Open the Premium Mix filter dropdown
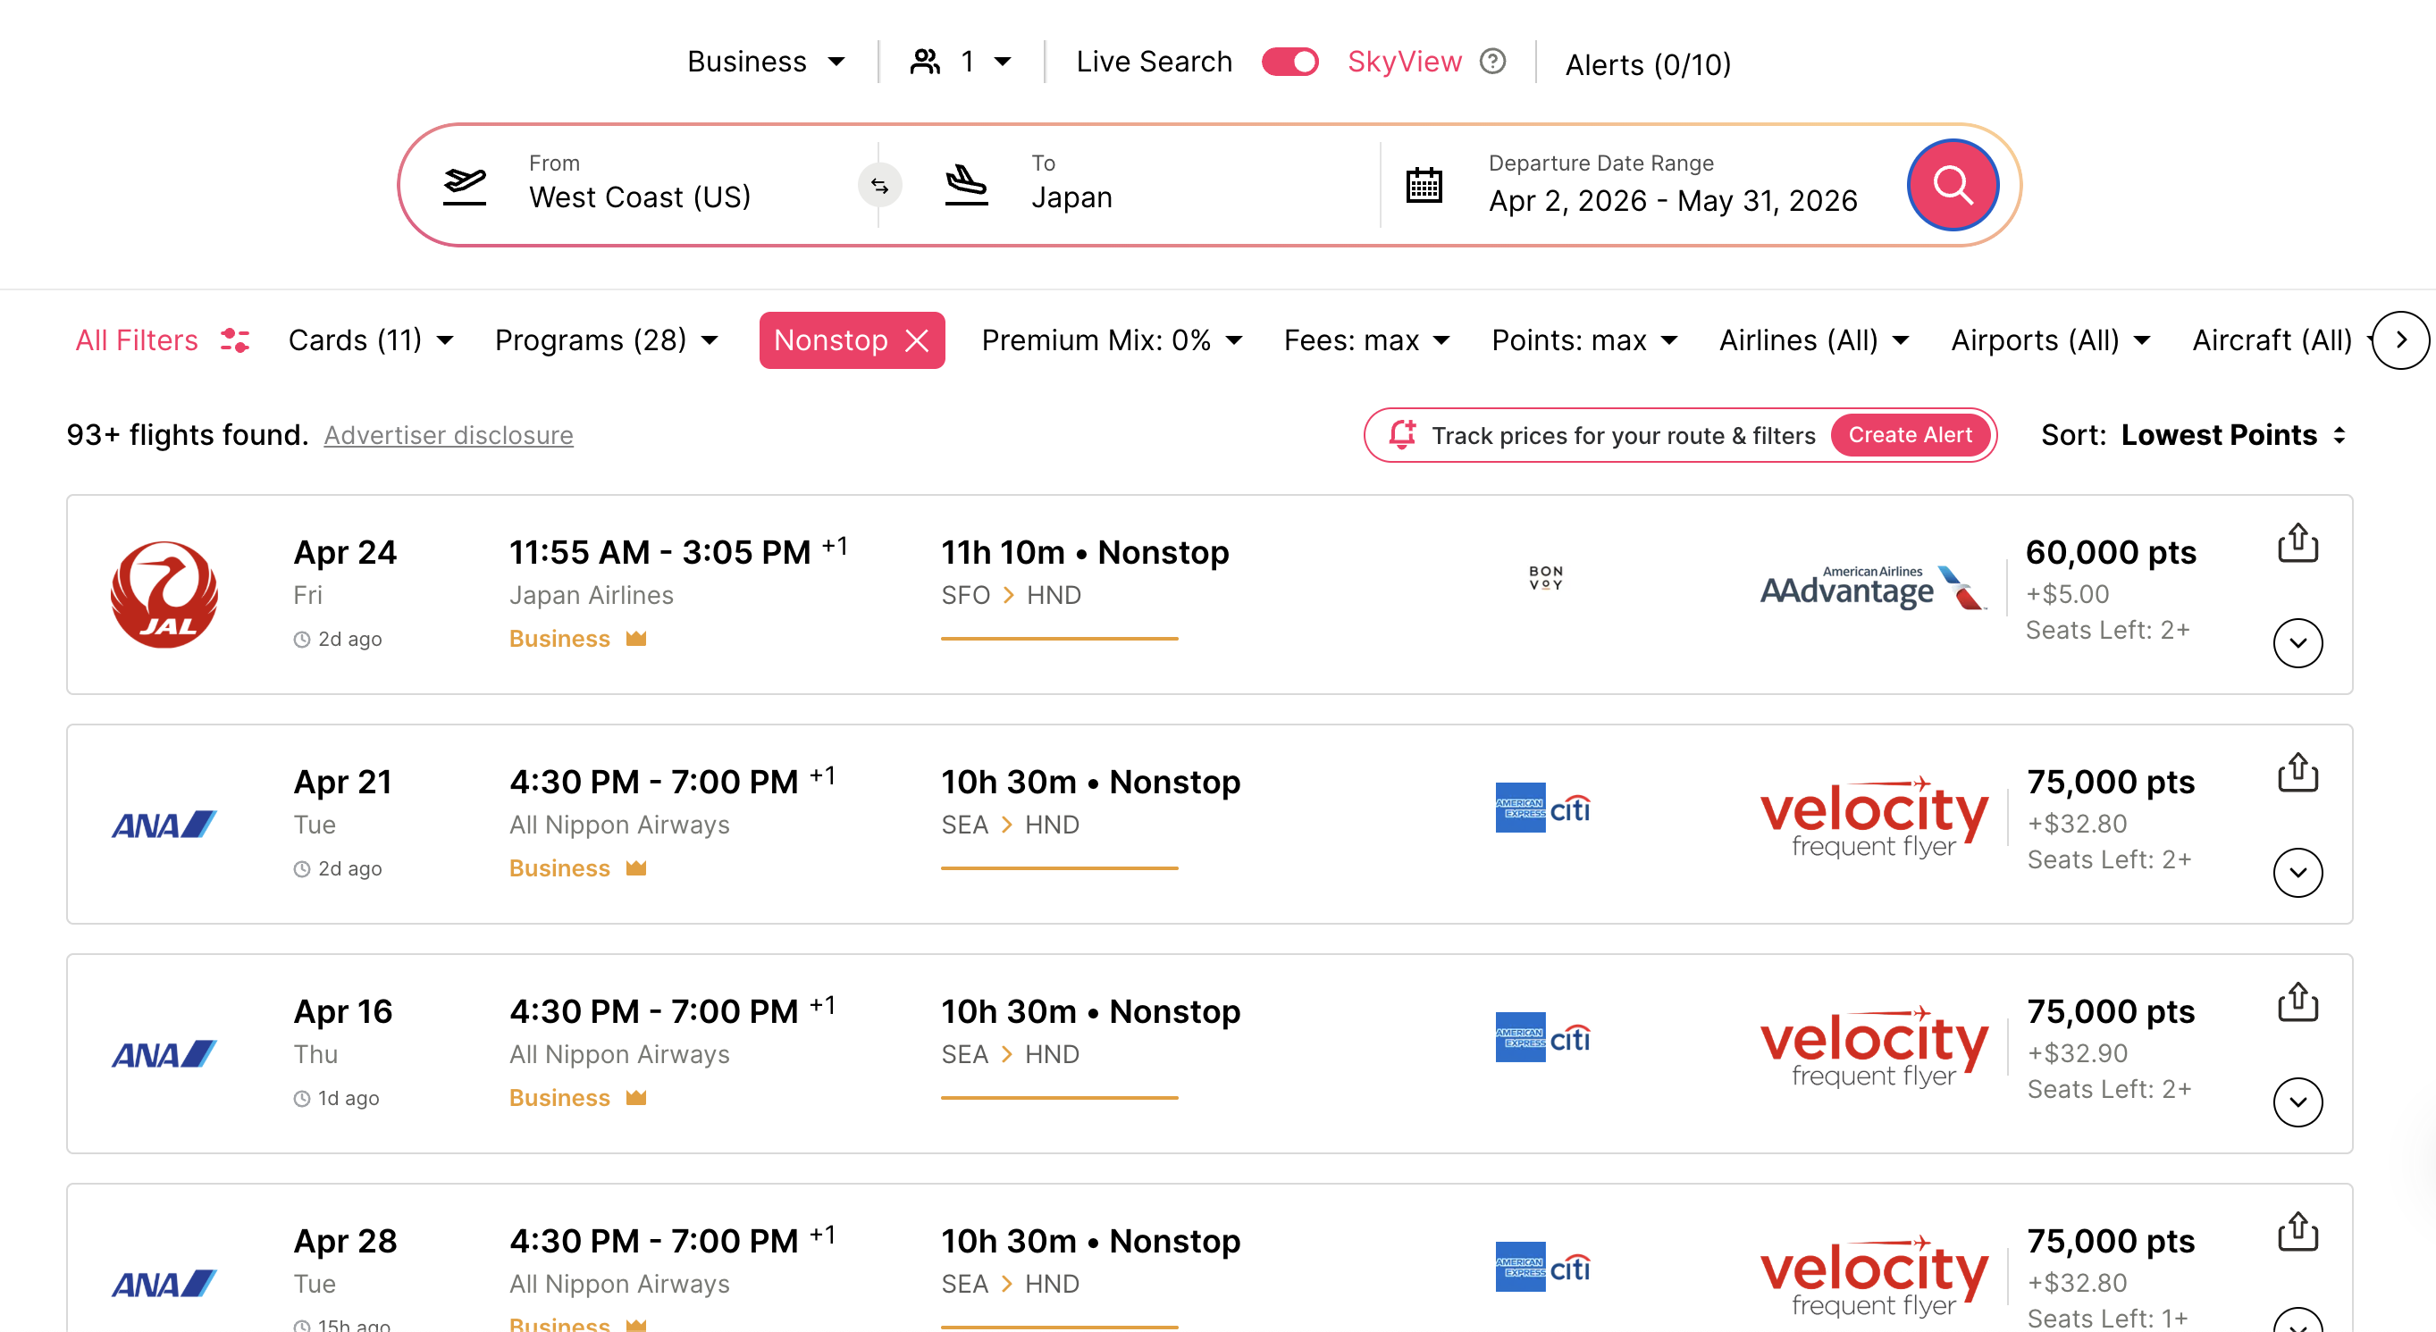 click(x=1112, y=340)
